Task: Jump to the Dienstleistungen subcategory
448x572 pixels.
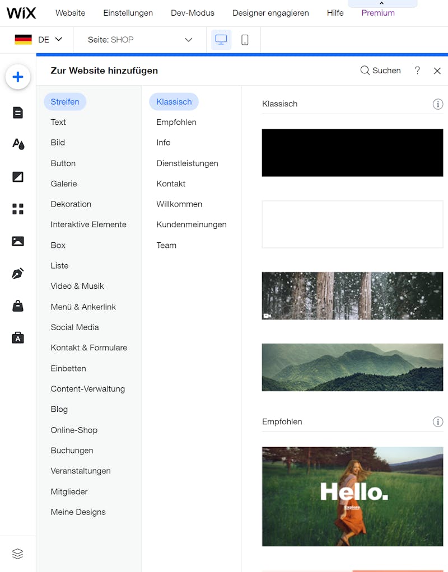Action: (187, 163)
